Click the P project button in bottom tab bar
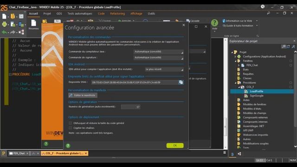 click(x=4, y=153)
